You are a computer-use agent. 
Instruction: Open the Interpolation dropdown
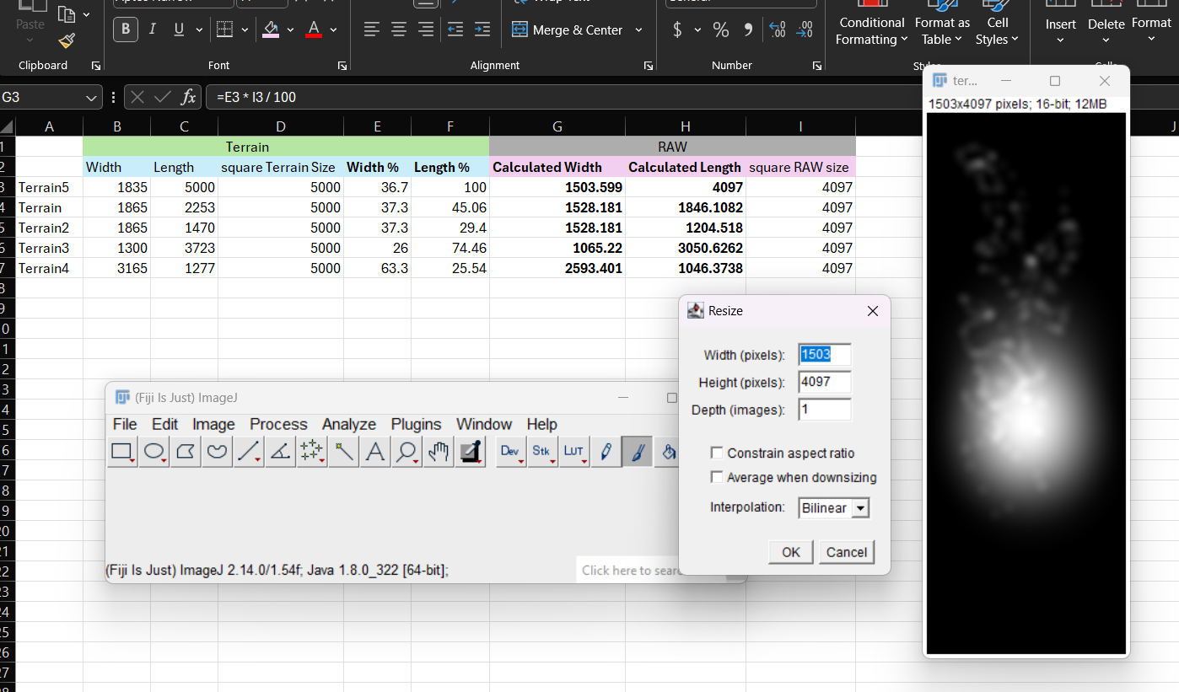point(859,508)
